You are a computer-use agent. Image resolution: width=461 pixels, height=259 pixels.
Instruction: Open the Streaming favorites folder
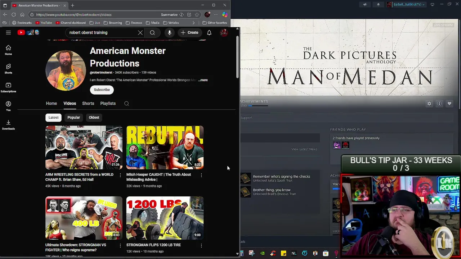click(113, 23)
